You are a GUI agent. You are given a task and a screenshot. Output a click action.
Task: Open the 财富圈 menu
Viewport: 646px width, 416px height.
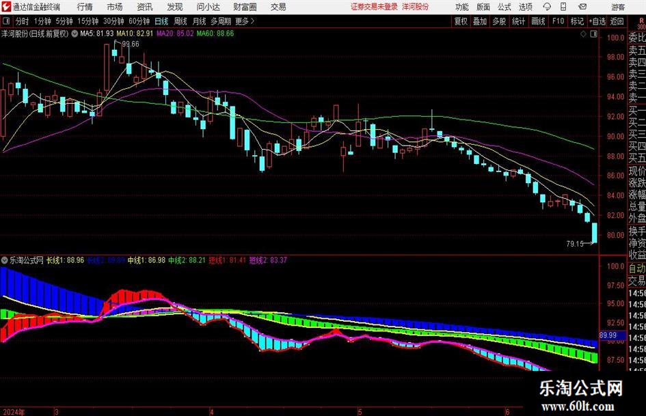(x=245, y=7)
